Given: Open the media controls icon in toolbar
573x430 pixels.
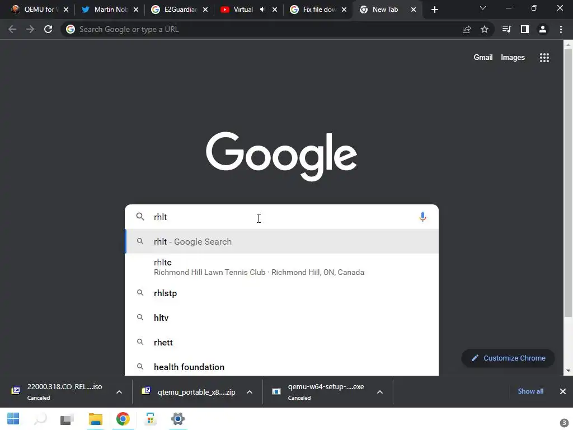Looking at the screenshot, I should tap(506, 29).
